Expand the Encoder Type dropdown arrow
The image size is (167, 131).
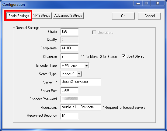[86, 65]
